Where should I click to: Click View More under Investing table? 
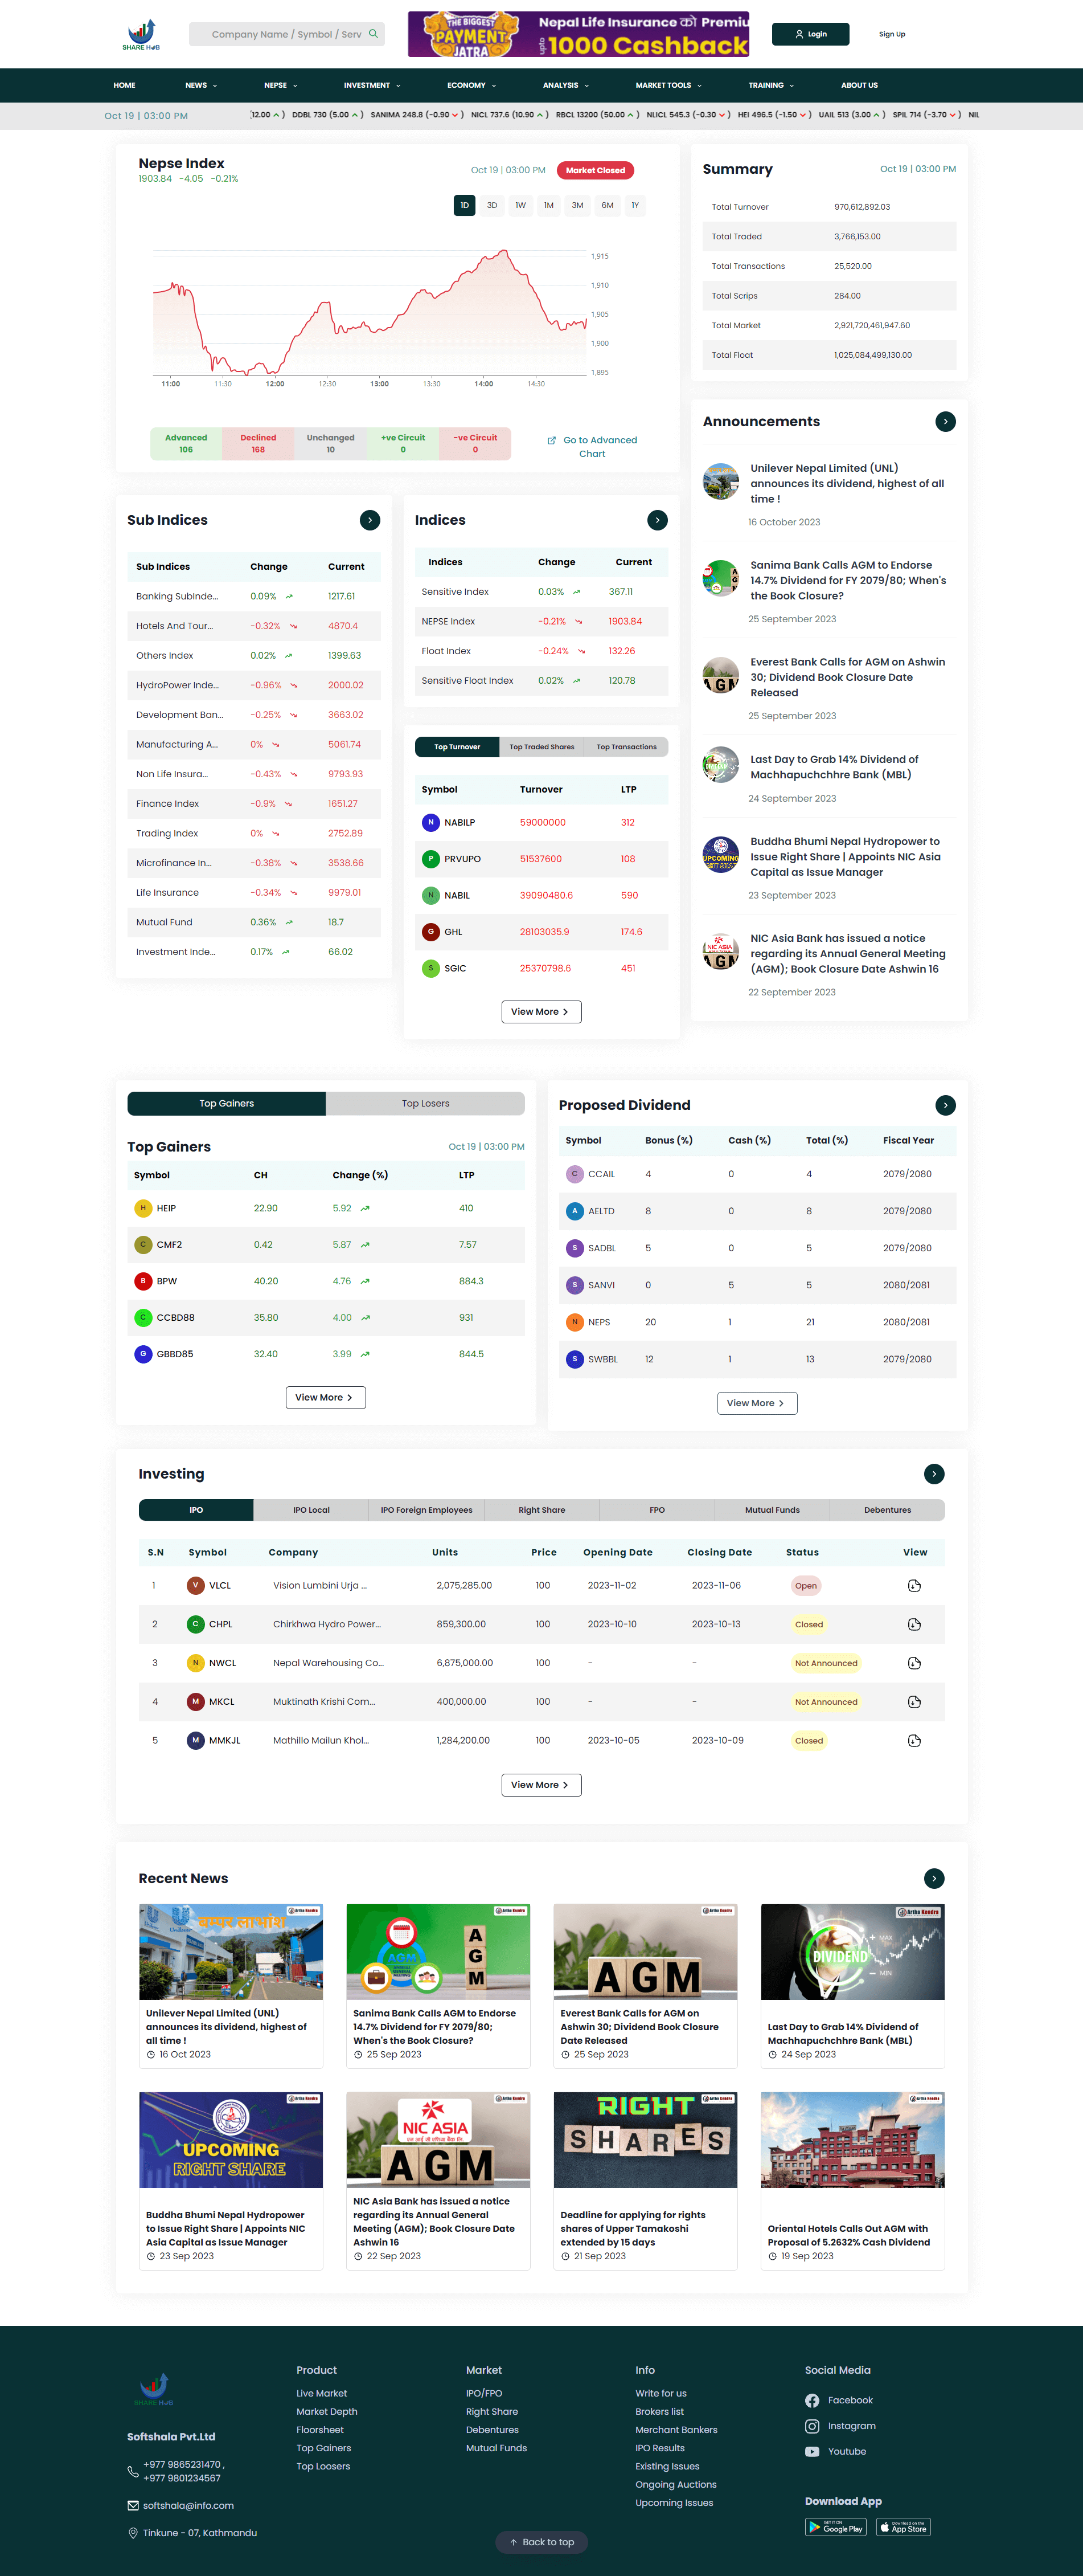[541, 1785]
